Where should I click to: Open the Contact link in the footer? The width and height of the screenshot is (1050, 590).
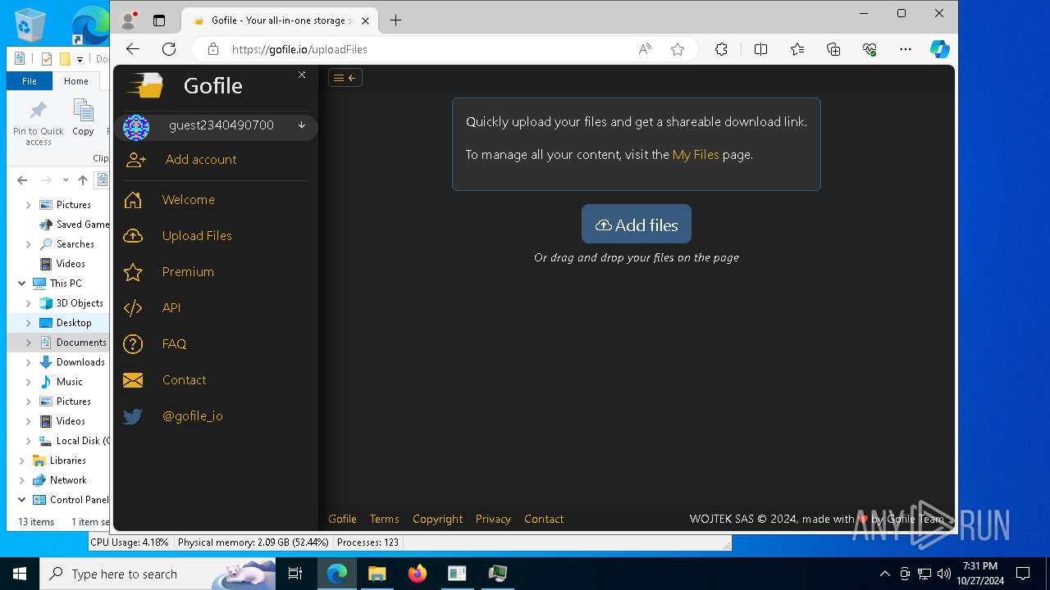pyautogui.click(x=544, y=519)
